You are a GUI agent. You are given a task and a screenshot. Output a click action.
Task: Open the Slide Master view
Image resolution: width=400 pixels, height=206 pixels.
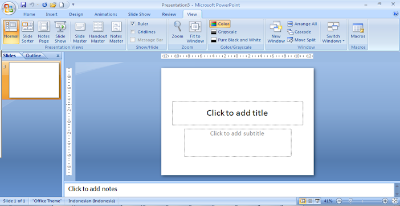point(80,32)
